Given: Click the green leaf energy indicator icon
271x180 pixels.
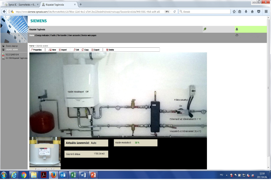Looking at the screenshot, I should point(205,29).
